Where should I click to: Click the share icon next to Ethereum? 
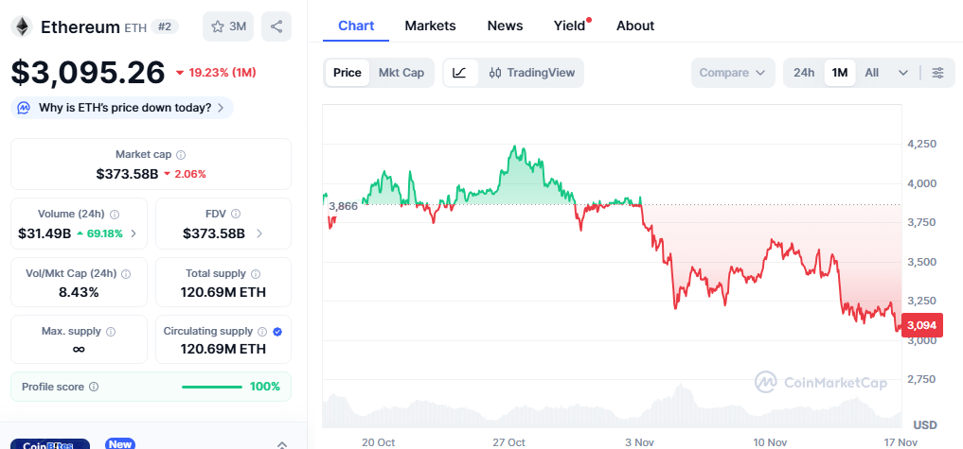tap(276, 26)
